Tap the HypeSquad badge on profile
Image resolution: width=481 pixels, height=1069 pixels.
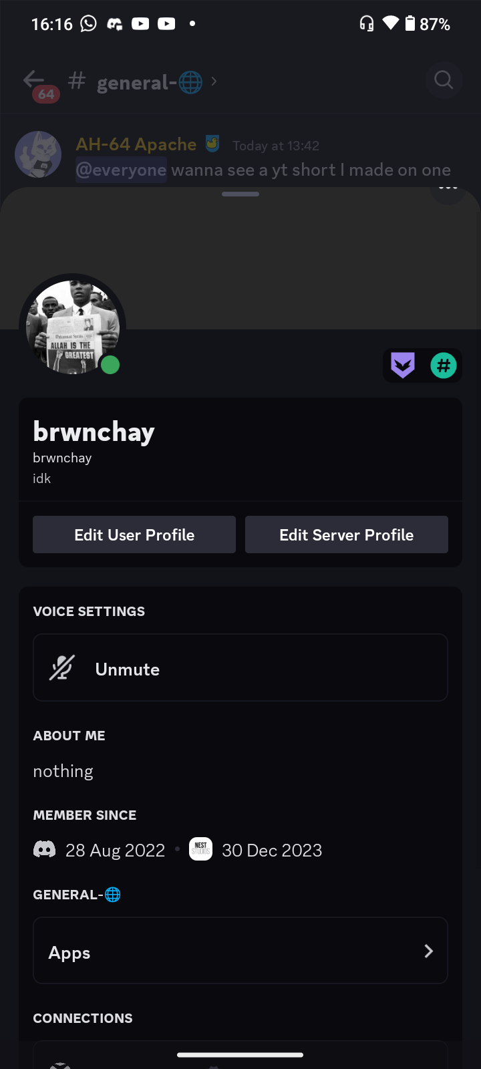tap(403, 365)
